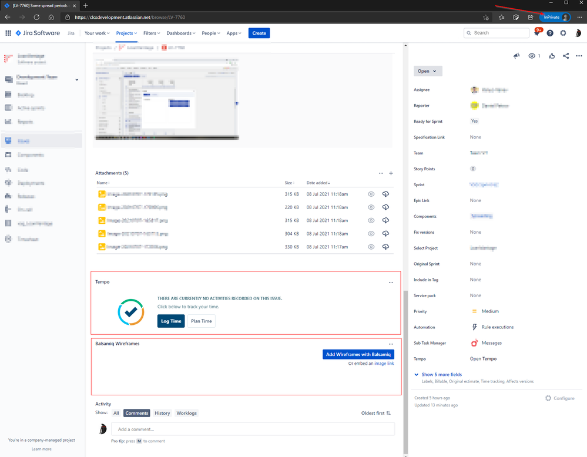The height and width of the screenshot is (457, 587).
Task: Open Tempo panel ellipsis menu
Action: pyautogui.click(x=391, y=282)
